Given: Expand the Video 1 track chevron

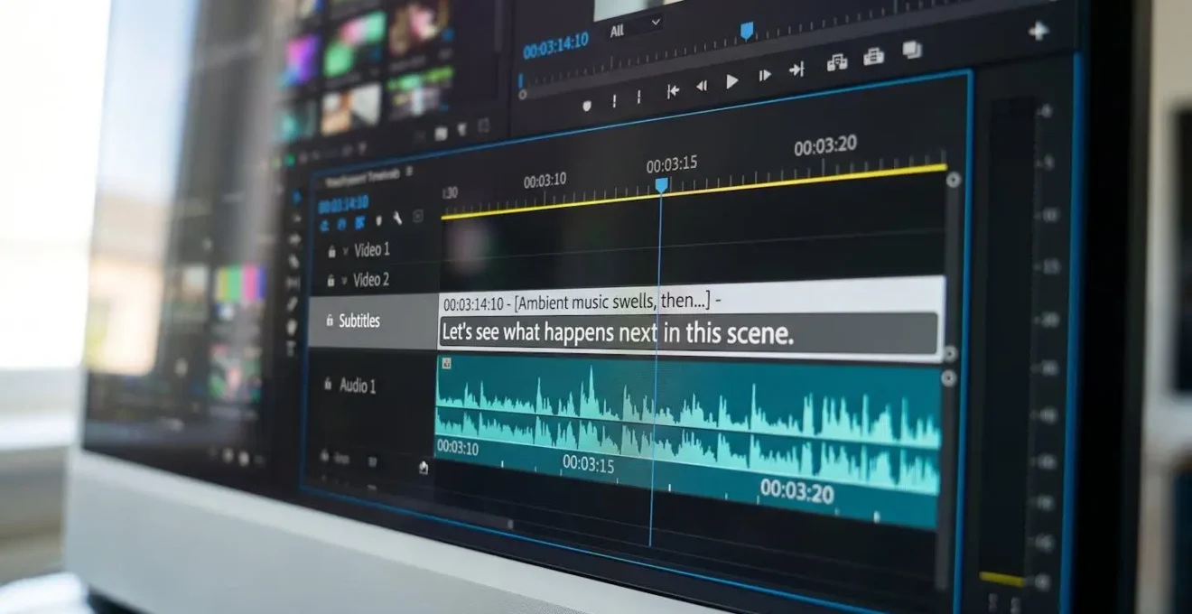Looking at the screenshot, I should click(x=345, y=251).
